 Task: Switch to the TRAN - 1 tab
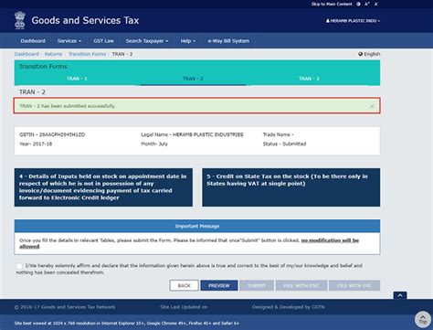tap(77, 79)
